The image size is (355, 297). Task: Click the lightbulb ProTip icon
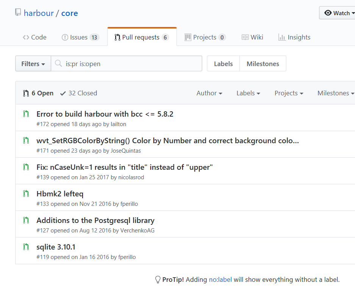[158, 280]
